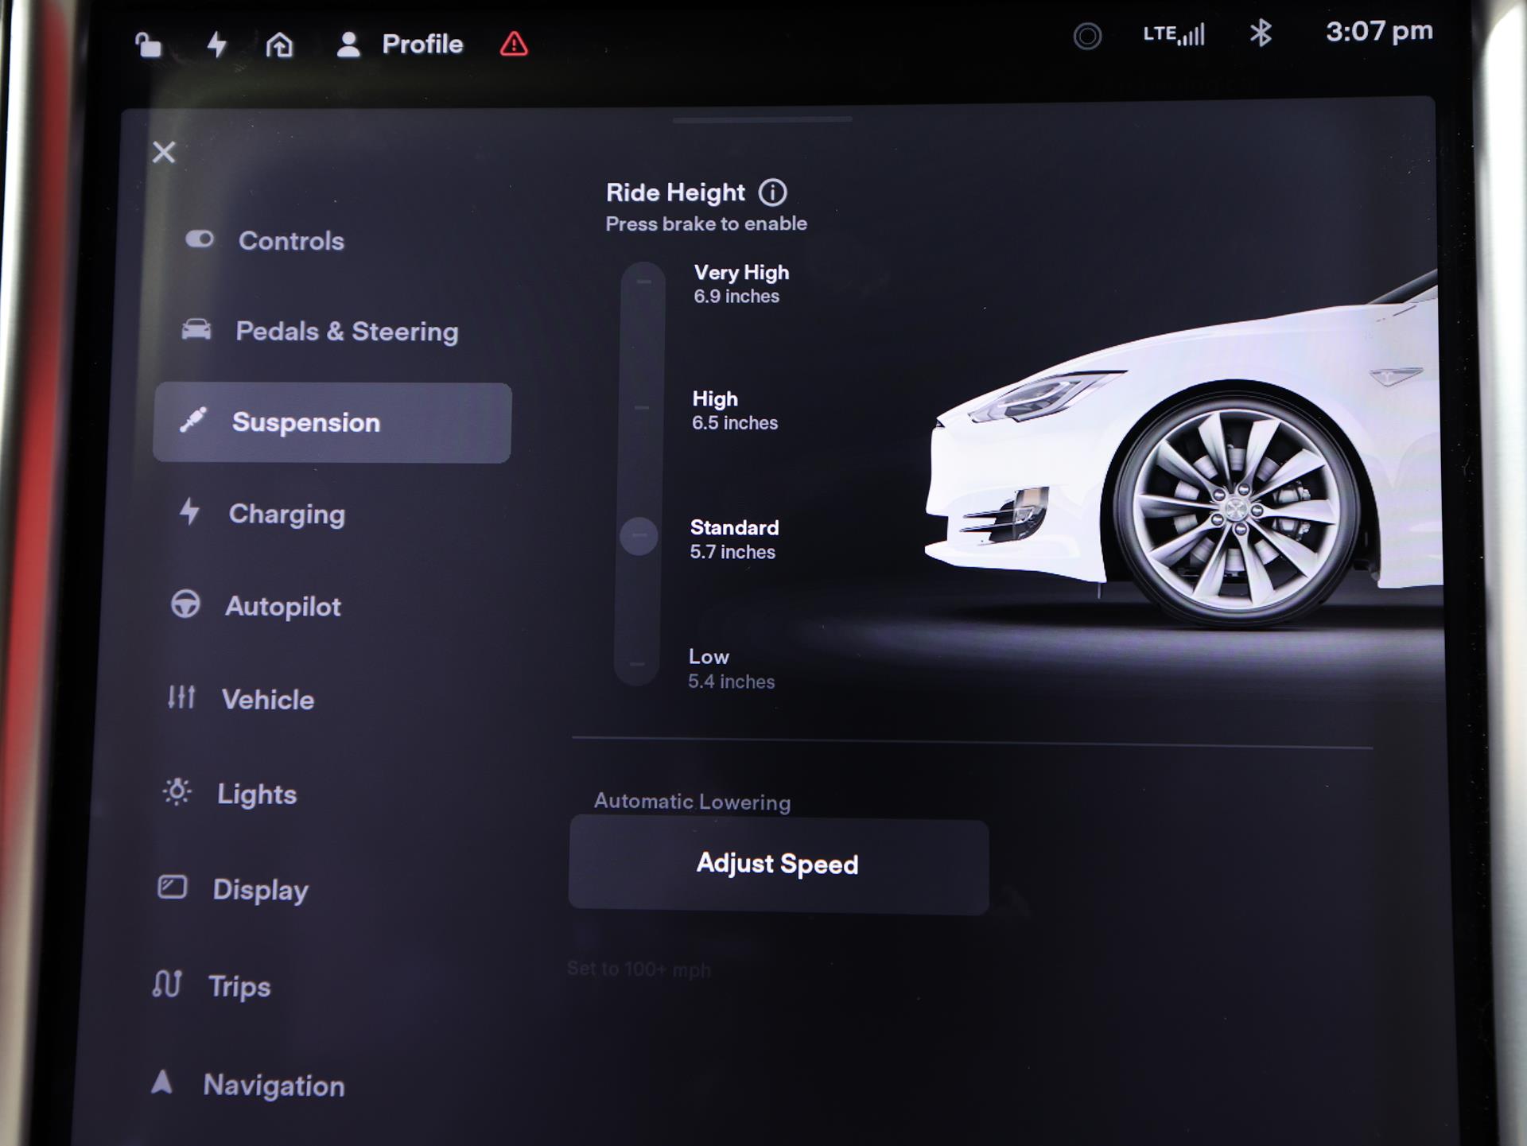Open the Controls settings tab
The width and height of the screenshot is (1527, 1146).
(x=290, y=241)
